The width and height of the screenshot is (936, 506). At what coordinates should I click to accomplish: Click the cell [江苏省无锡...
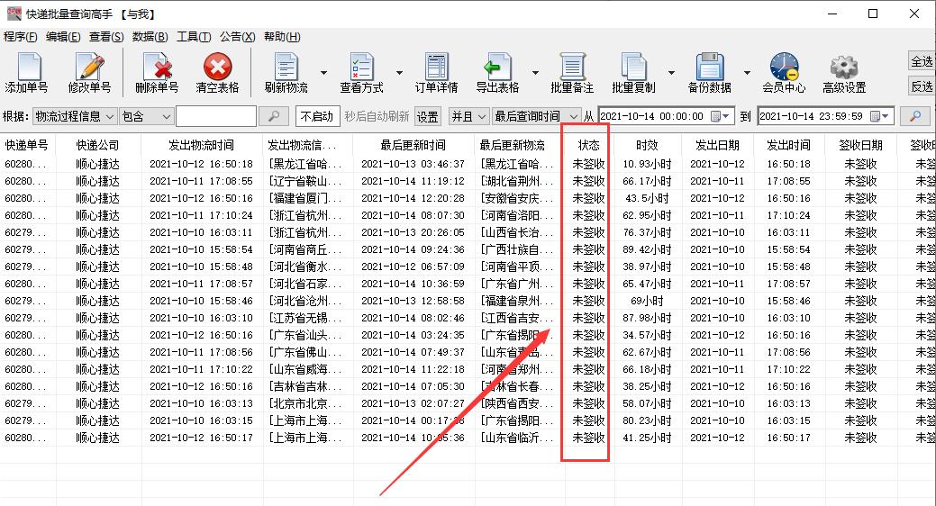pos(305,318)
